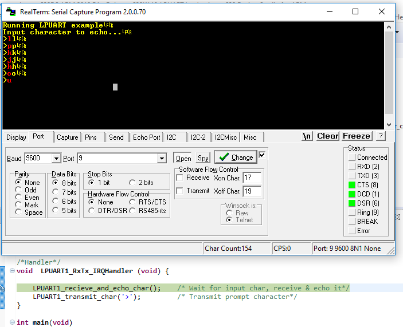Select the Port tab
Image resolution: width=403 pixels, height=327 pixels.
click(x=38, y=136)
